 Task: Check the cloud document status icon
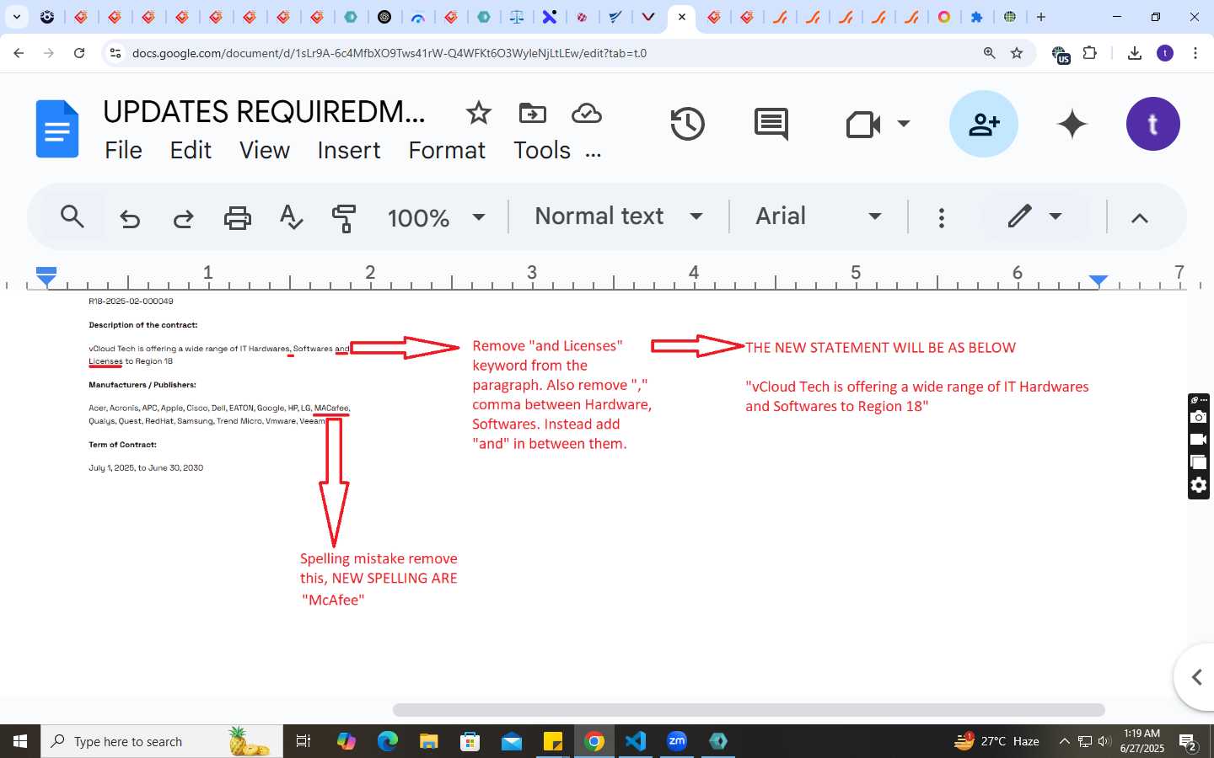coord(587,113)
